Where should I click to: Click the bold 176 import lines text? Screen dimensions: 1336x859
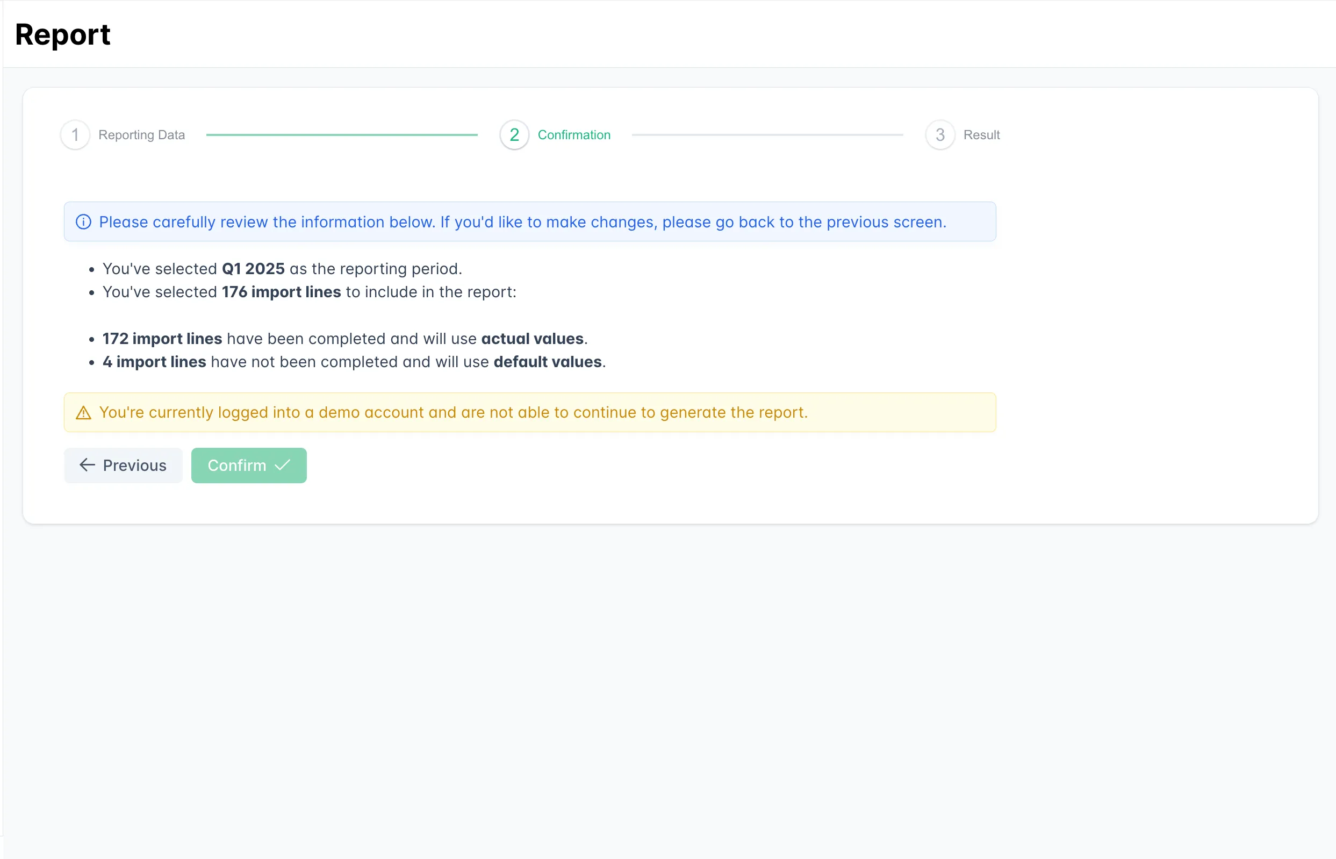[x=281, y=292]
